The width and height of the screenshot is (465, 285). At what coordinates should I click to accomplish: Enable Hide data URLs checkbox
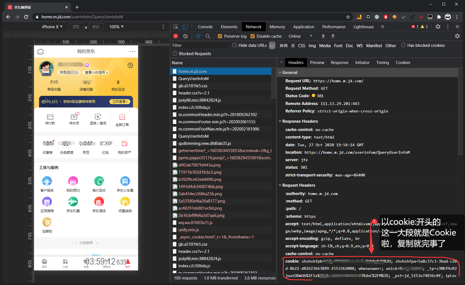234,45
